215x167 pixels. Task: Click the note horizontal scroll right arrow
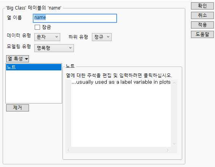168,150
